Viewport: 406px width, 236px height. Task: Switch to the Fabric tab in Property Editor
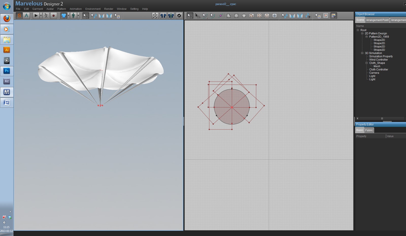369,130
